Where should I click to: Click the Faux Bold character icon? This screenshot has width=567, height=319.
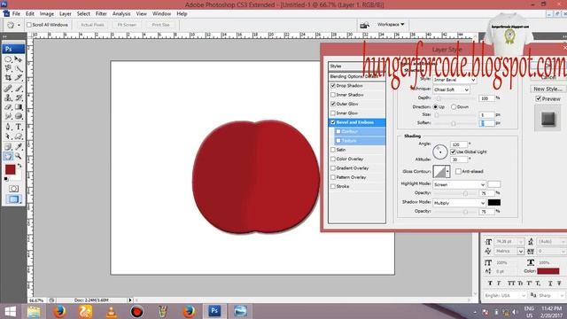click(x=490, y=284)
